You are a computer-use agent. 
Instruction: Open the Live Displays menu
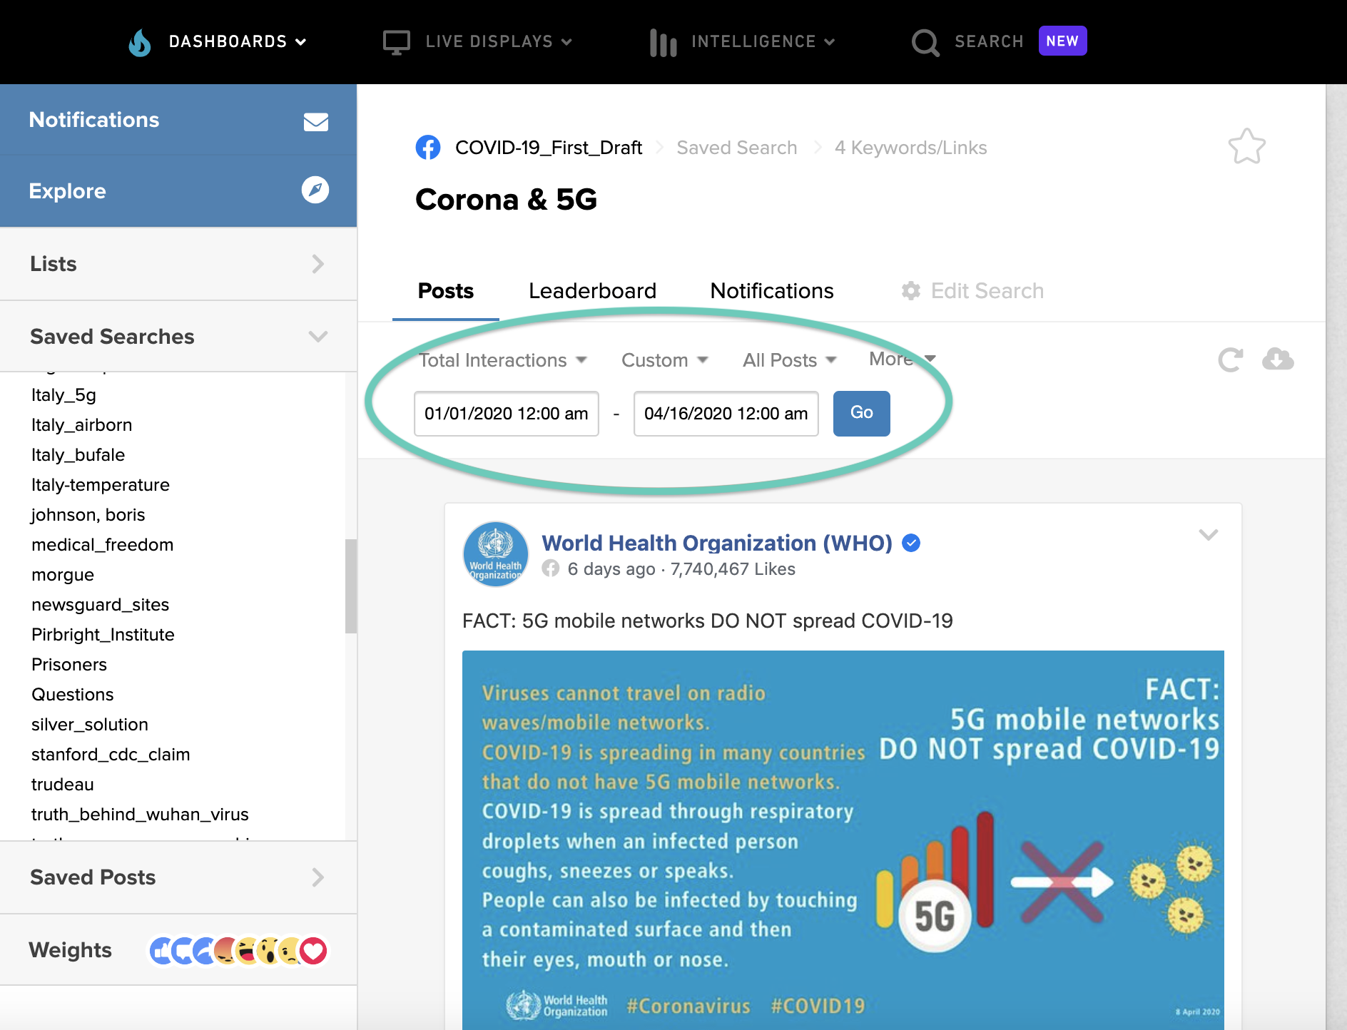[x=498, y=42]
